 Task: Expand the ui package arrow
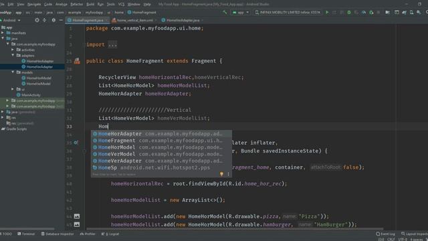pyautogui.click(x=13, y=89)
